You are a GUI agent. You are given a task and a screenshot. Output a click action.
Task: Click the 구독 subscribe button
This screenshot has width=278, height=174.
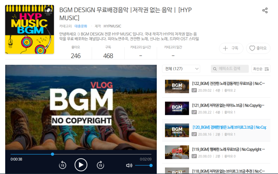[x=231, y=48]
